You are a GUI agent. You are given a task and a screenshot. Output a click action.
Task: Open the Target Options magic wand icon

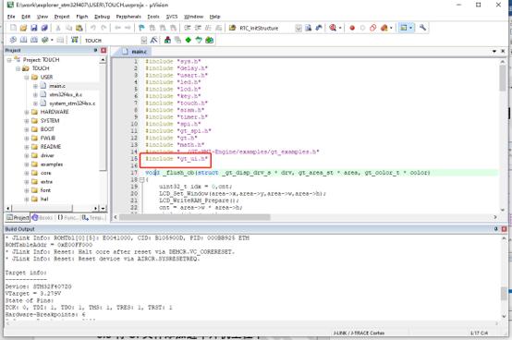[153, 40]
